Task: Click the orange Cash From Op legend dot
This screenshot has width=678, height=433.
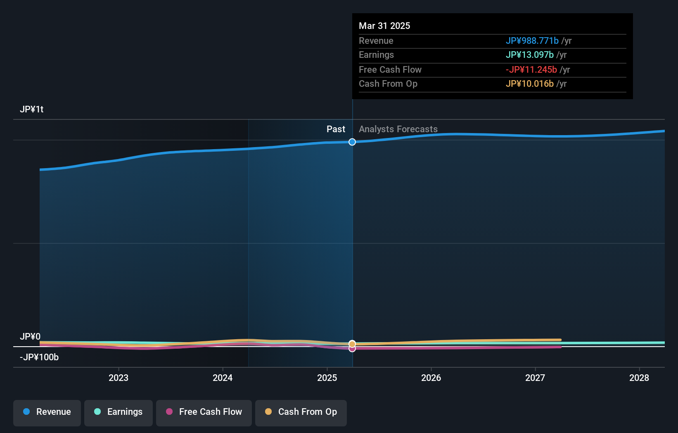Action: 268,412
